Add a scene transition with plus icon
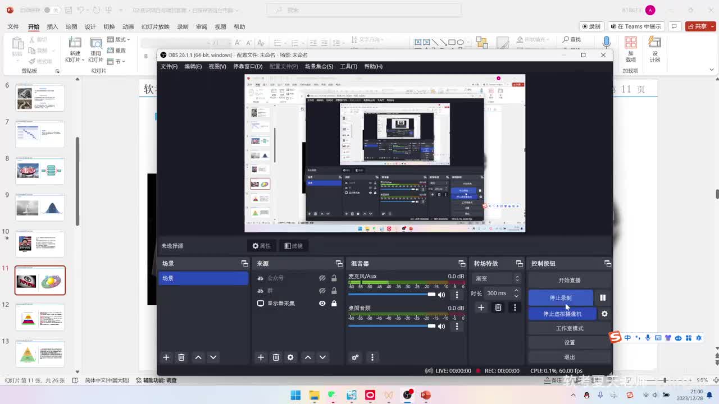Image resolution: width=719 pixels, height=404 pixels. tap(481, 307)
